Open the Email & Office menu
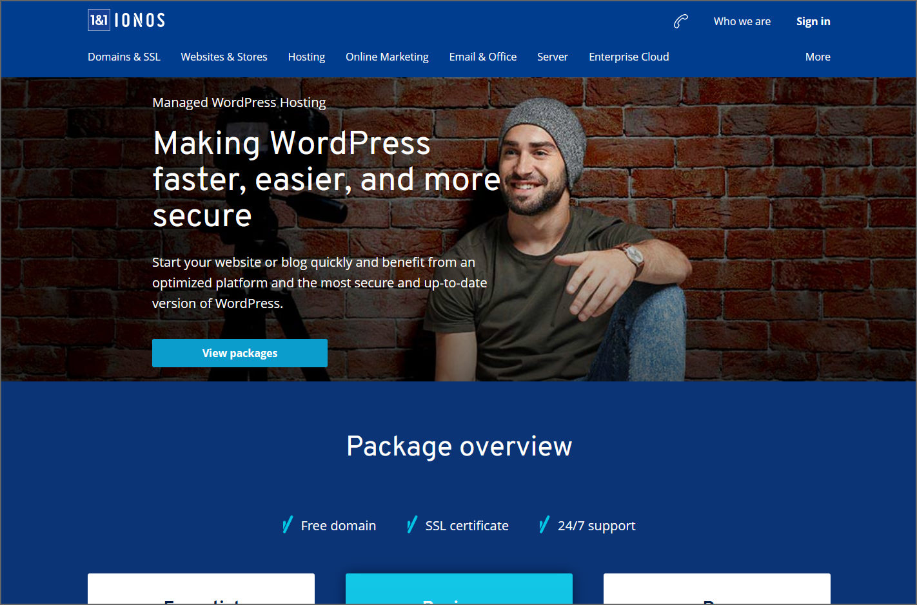 pyautogui.click(x=483, y=57)
